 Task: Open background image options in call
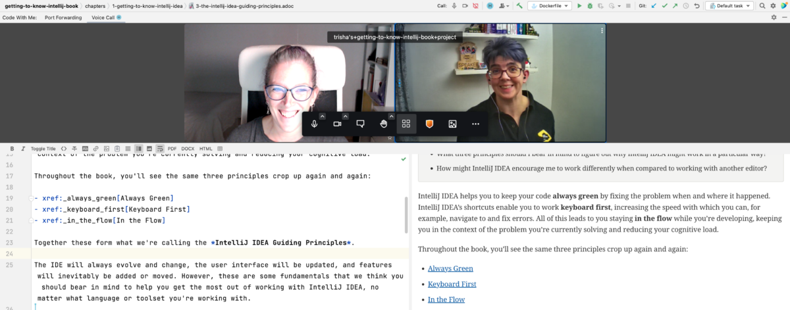click(452, 124)
